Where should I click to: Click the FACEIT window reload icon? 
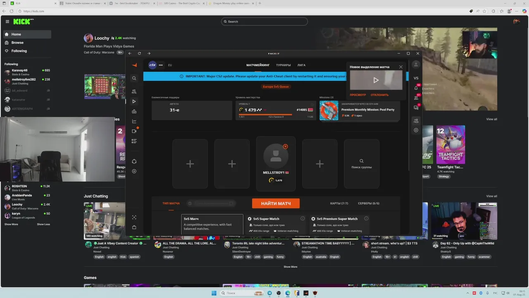139,53
